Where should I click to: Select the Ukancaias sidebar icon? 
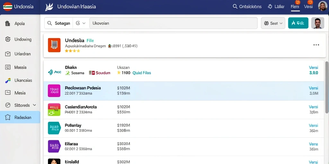(8, 80)
